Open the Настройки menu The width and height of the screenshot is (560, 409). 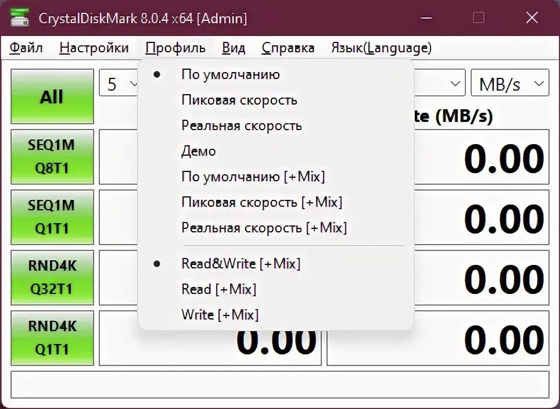[x=94, y=48]
